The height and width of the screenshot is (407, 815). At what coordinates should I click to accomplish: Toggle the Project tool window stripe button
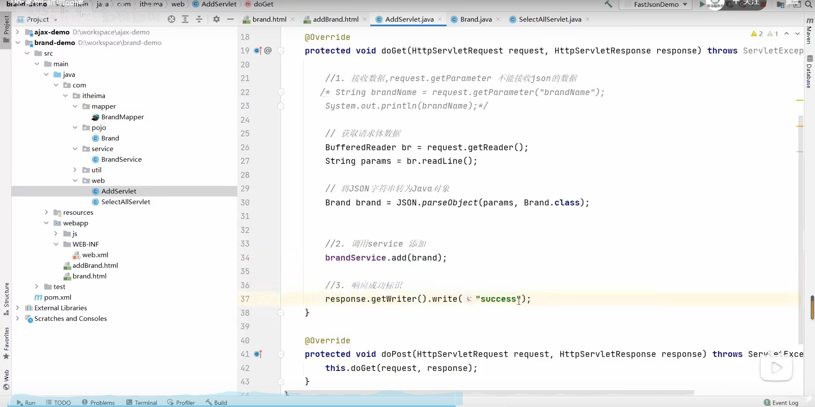6,29
